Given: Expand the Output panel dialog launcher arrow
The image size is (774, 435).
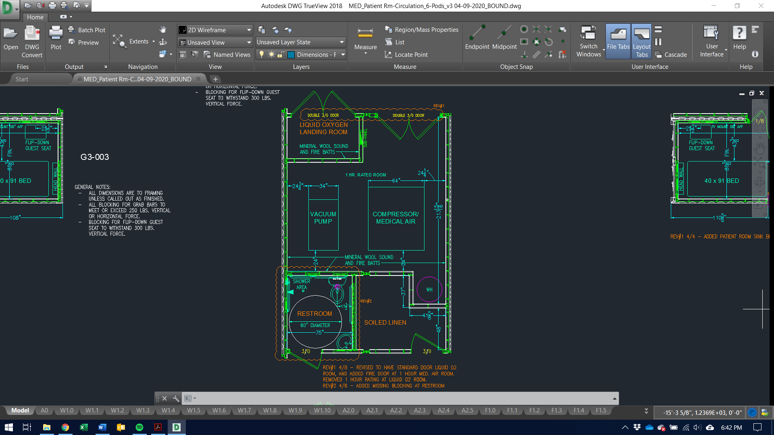Looking at the screenshot, I should [106, 67].
